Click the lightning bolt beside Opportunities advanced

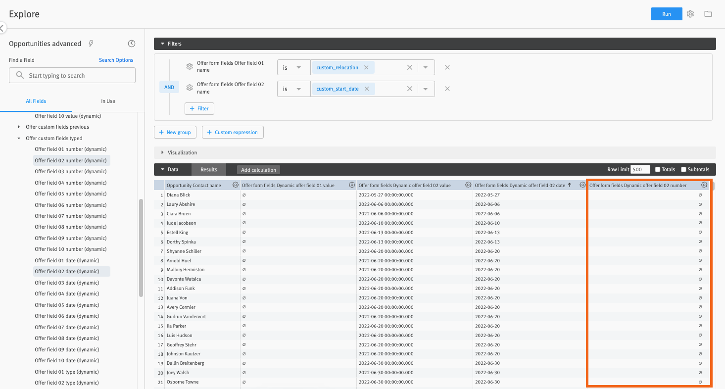pos(91,44)
